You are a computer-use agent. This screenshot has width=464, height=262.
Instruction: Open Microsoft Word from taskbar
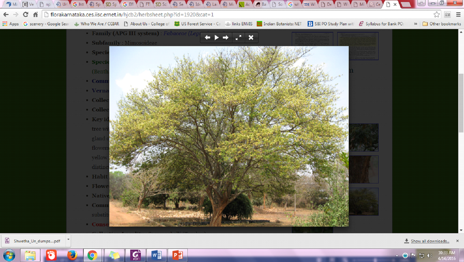click(x=156, y=255)
